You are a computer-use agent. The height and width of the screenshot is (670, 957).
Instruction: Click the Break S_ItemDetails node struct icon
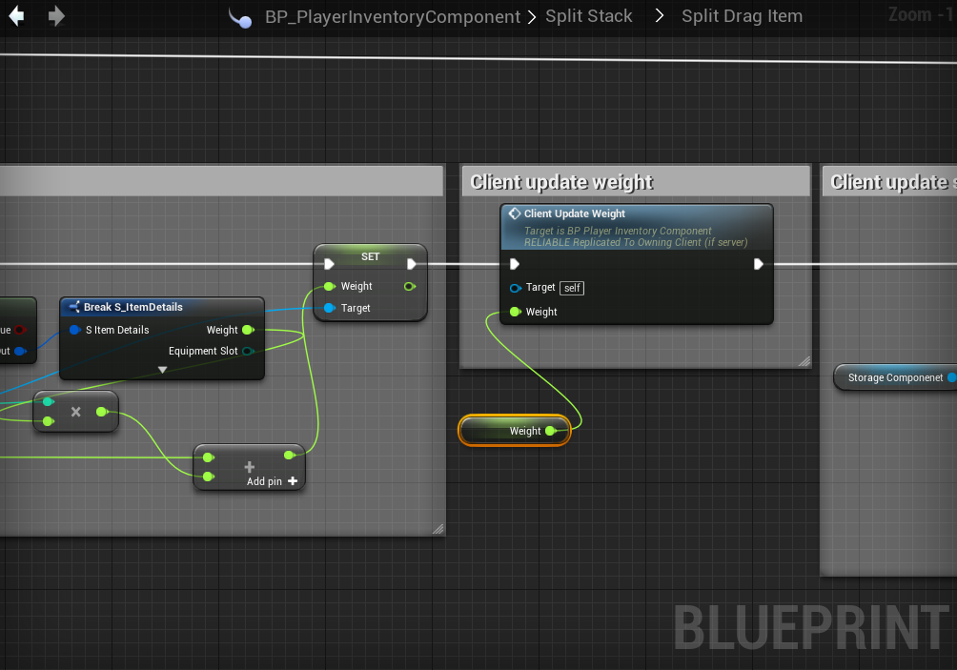click(x=73, y=307)
